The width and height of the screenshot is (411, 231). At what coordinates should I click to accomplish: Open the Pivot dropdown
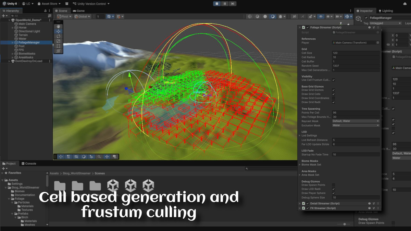click(64, 16)
